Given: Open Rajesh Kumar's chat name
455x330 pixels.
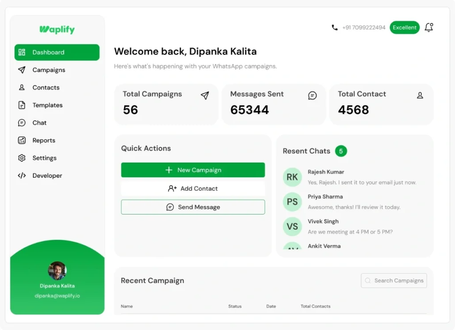Looking at the screenshot, I should 326,172.
